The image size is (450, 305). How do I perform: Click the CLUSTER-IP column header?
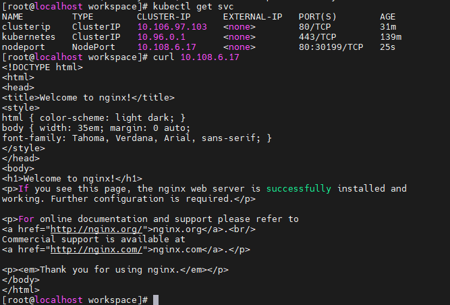tap(164, 17)
